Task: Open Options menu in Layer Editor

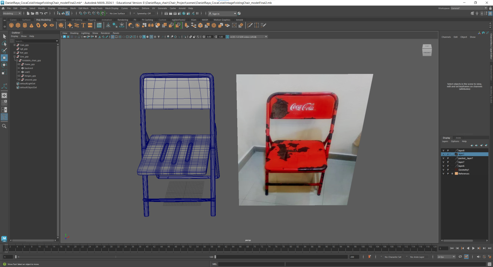Action: point(455,141)
